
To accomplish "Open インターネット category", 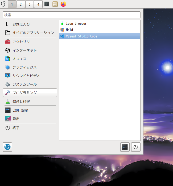I will pyautogui.click(x=30, y=50).
